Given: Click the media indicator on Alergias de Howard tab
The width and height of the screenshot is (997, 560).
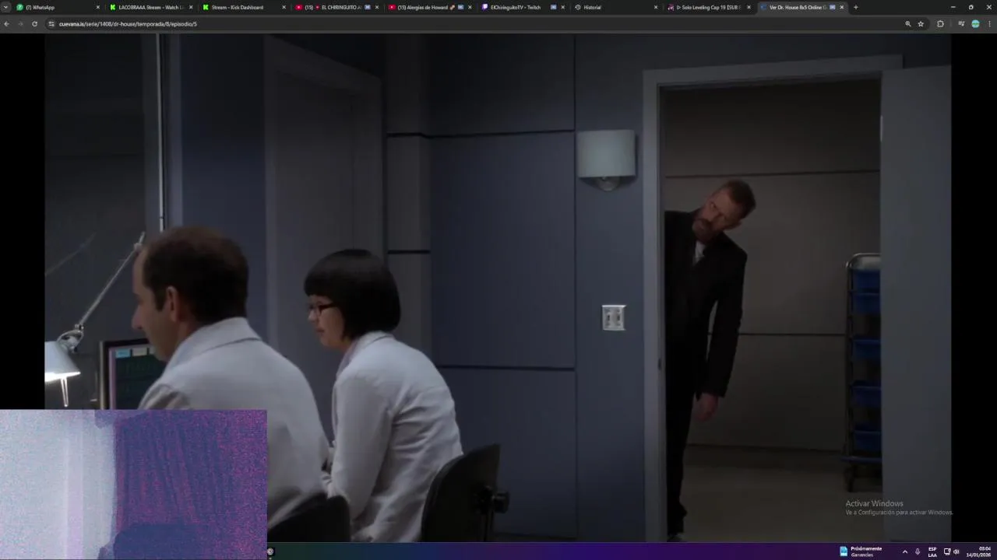Looking at the screenshot, I should (460, 7).
